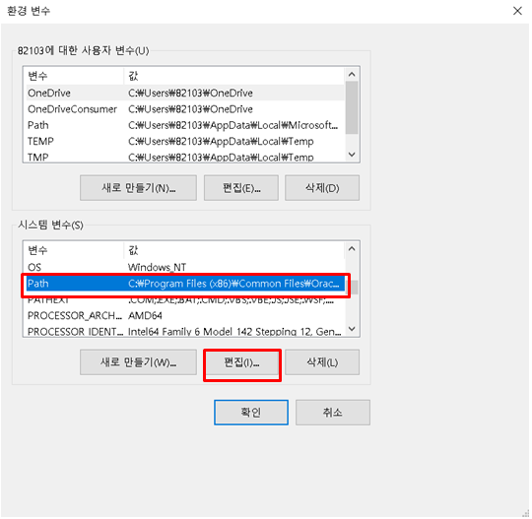Select the OneDrive user variable row
The height and width of the screenshot is (519, 532).
coord(185,93)
